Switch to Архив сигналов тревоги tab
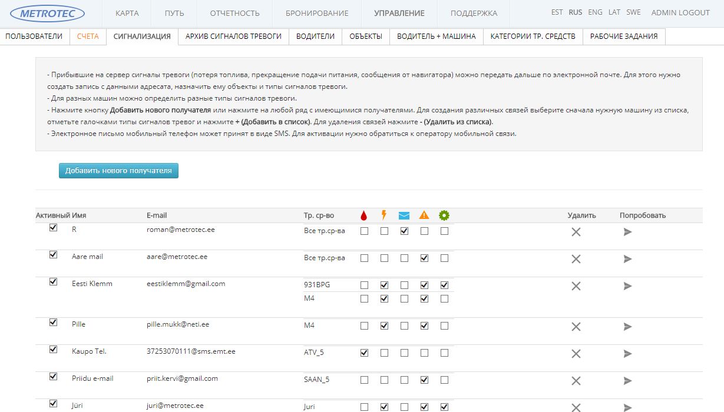The width and height of the screenshot is (724, 412). (x=233, y=36)
